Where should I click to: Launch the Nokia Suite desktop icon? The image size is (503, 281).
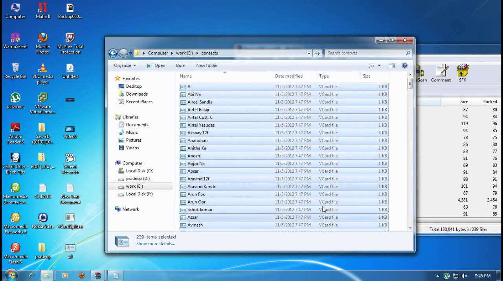[43, 221]
